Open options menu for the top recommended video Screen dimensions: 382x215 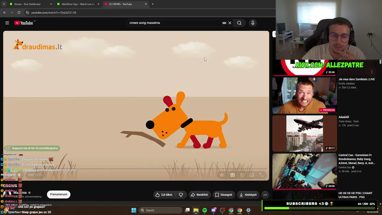[372, 72]
